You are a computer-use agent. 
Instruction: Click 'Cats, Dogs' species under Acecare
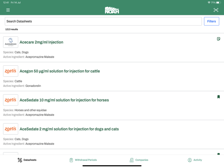[22, 52]
